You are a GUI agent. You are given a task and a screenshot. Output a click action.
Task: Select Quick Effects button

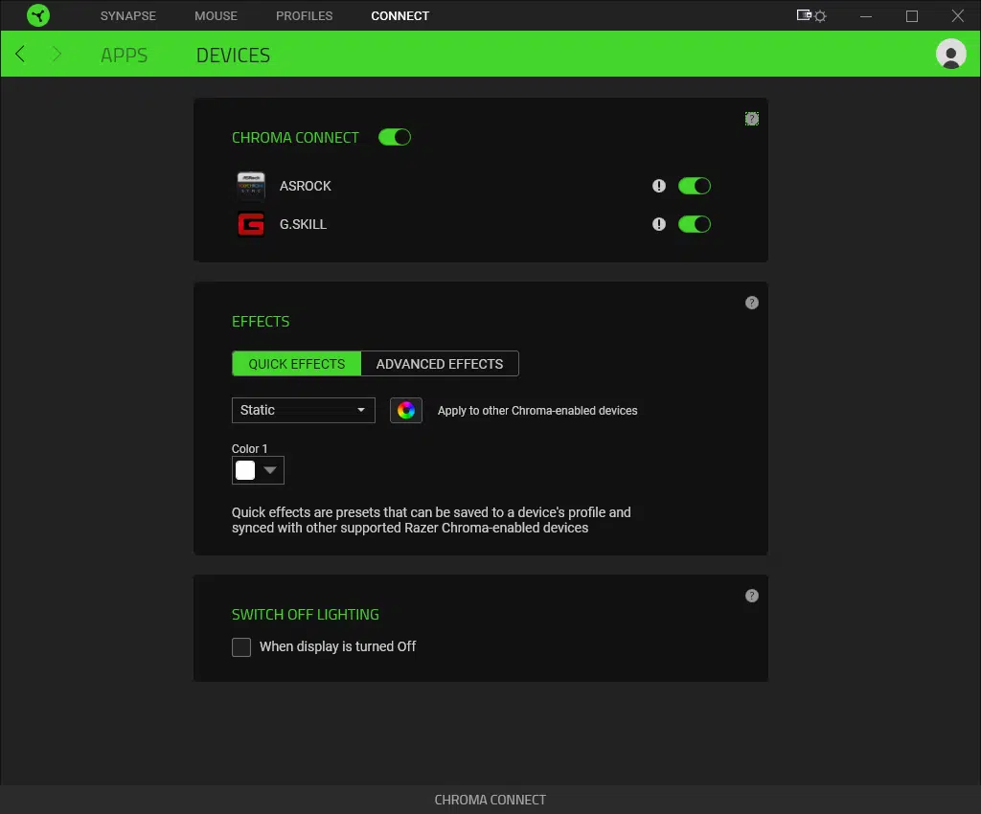pyautogui.click(x=296, y=364)
